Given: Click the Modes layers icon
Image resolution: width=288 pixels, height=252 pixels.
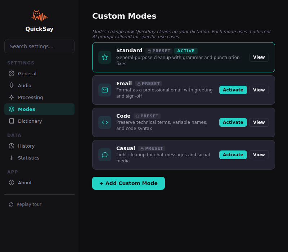Looking at the screenshot, I should 12,109.
